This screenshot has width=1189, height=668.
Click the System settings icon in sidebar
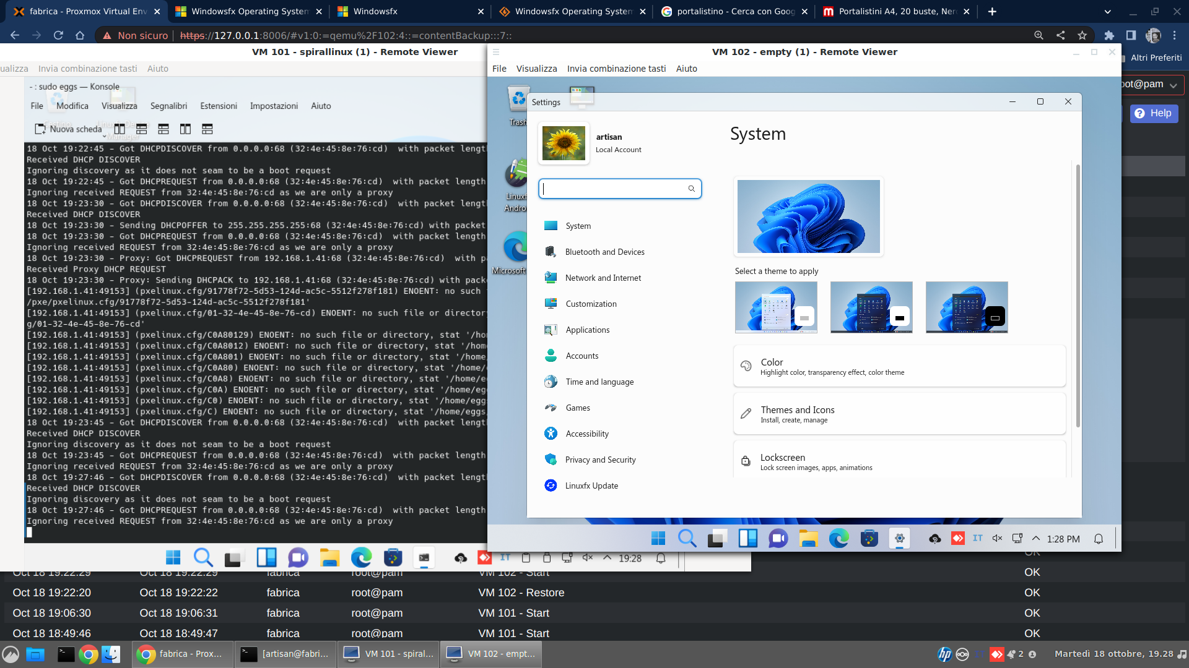(551, 225)
